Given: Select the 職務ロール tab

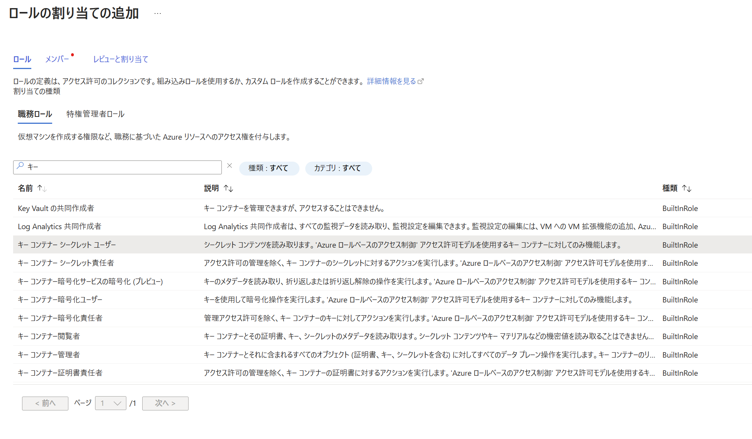Looking at the screenshot, I should (x=35, y=114).
